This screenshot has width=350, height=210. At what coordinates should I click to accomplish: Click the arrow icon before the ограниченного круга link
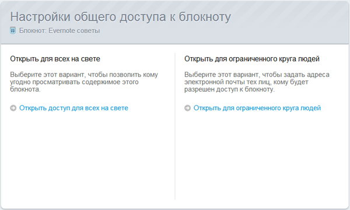187,108
